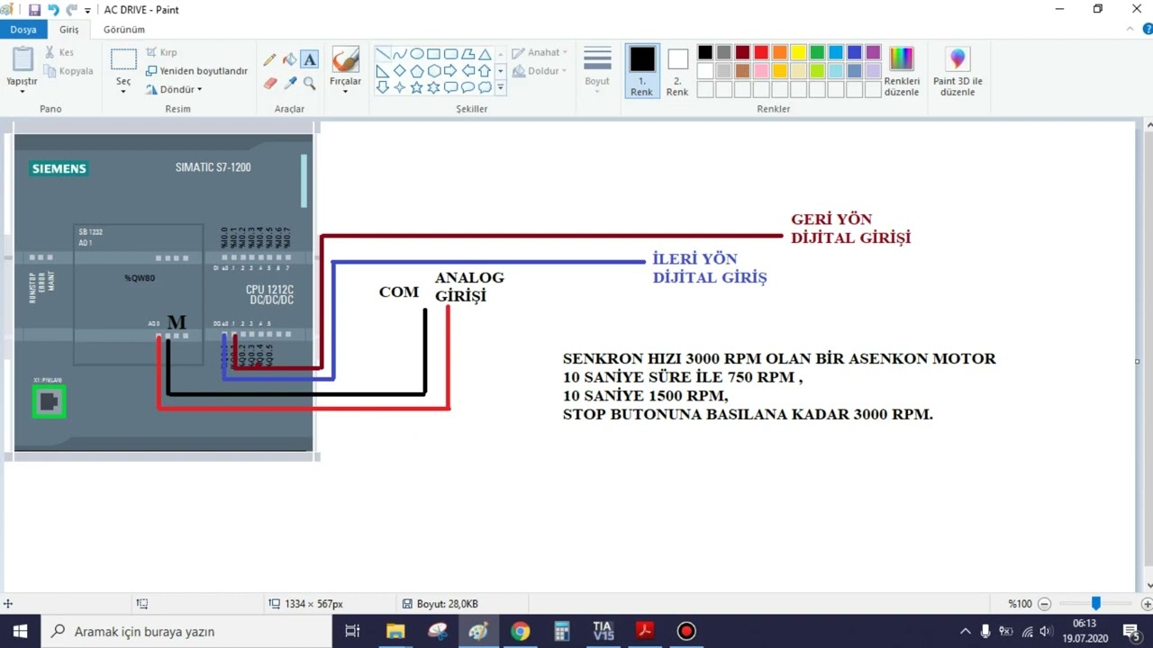
Task: Select the Magnifier tool
Action: (309, 83)
